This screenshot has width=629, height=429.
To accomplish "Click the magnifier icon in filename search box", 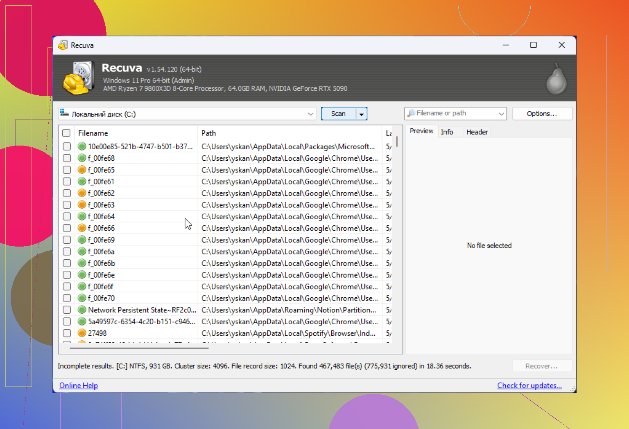I will coord(411,113).
